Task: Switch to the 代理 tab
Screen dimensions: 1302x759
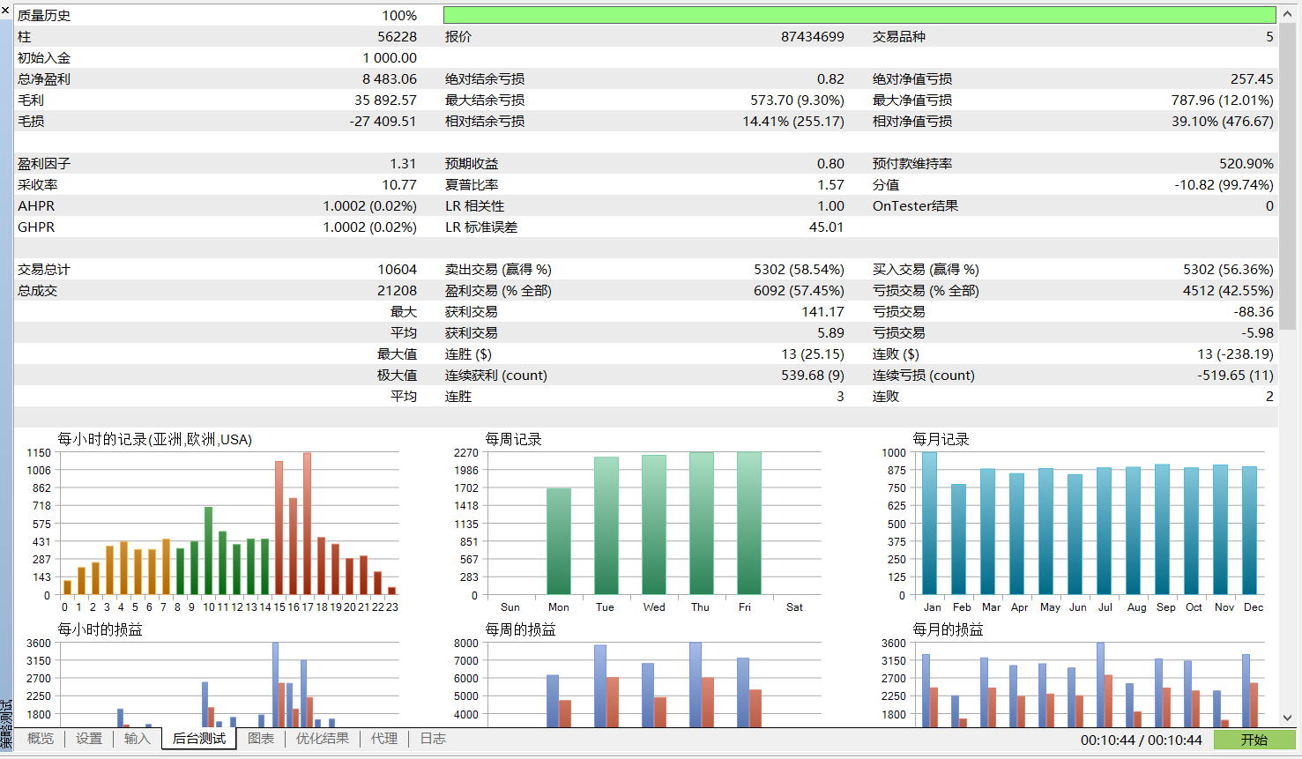Action: point(383,740)
